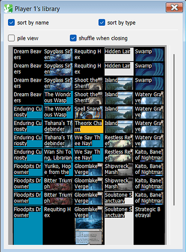Screen dimensions: 186x252
Task: Click the vertical scrollbar of card list
Action: [x=174, y=130]
